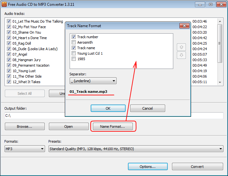228x176 pixels.
Task: Uncheck track 12_What It Takes
Action: click(9, 82)
